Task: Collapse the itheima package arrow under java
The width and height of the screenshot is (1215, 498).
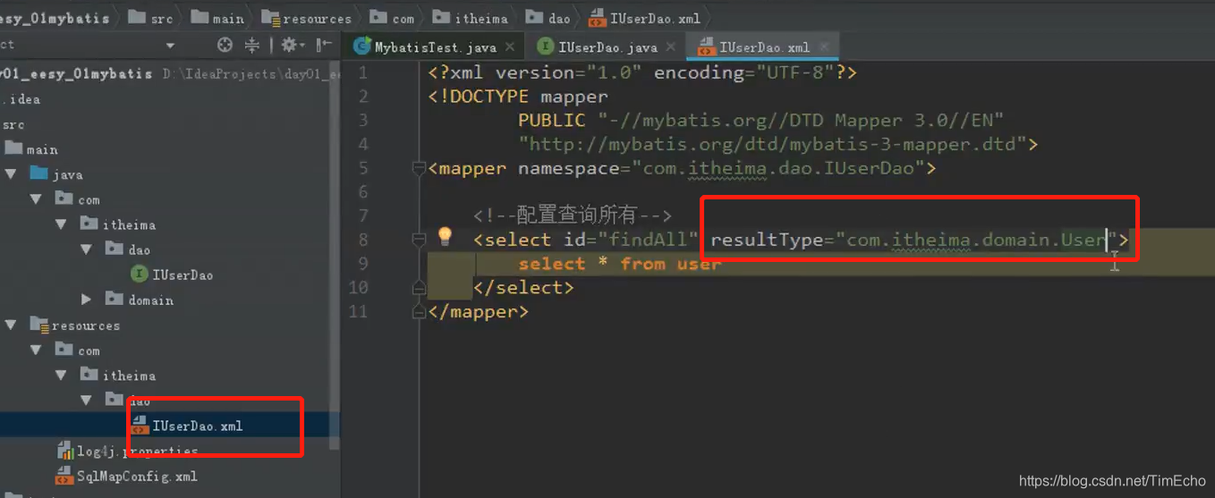Action: [x=61, y=224]
